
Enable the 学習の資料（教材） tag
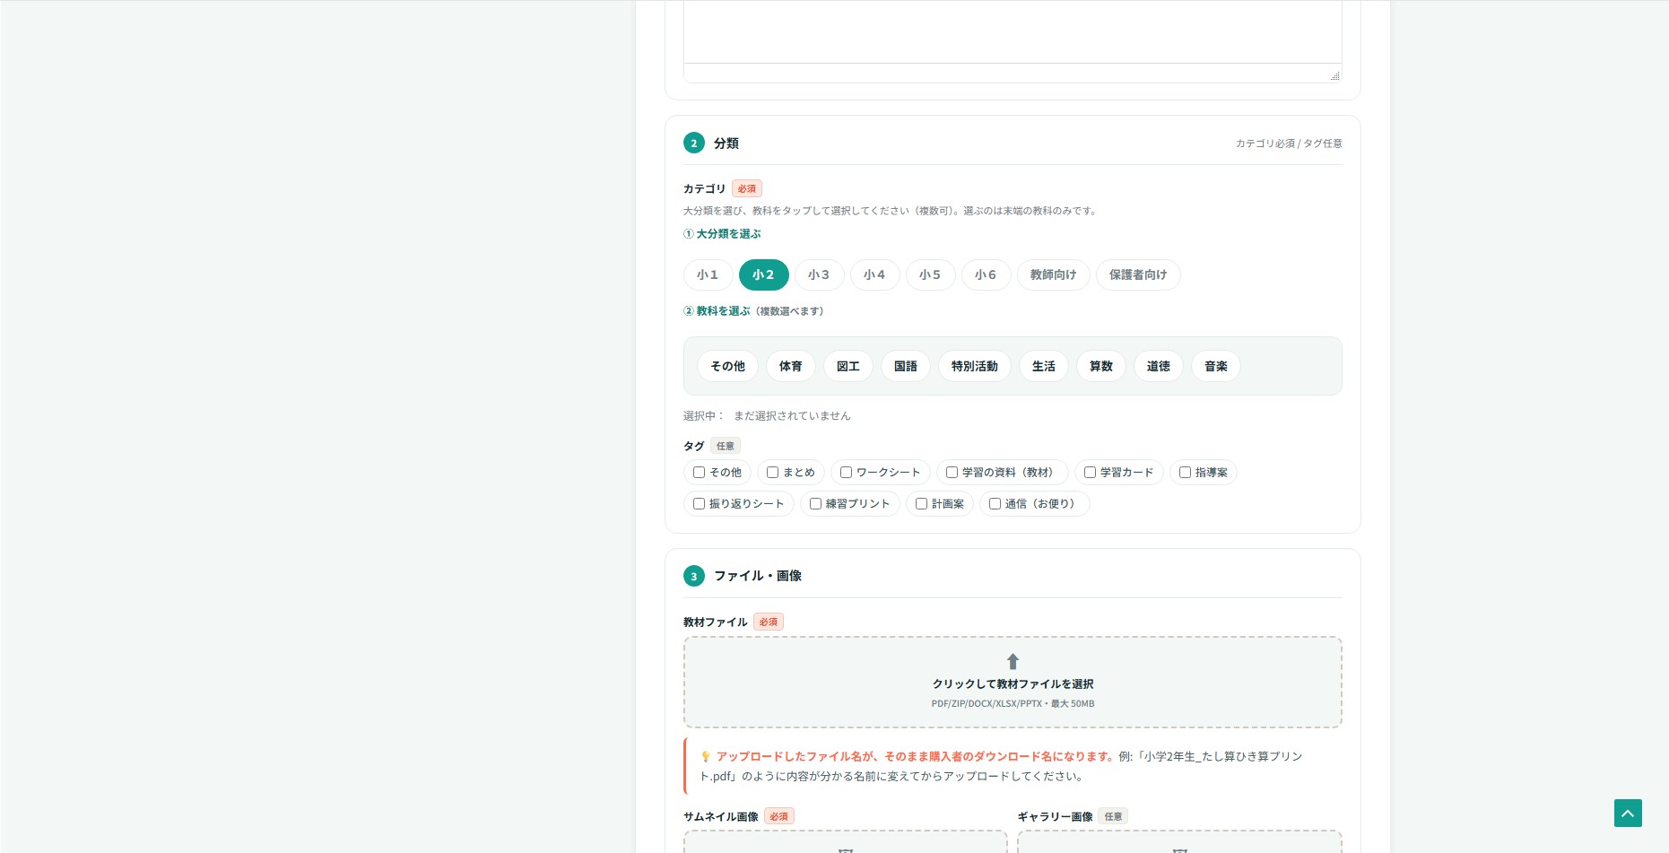click(x=952, y=473)
